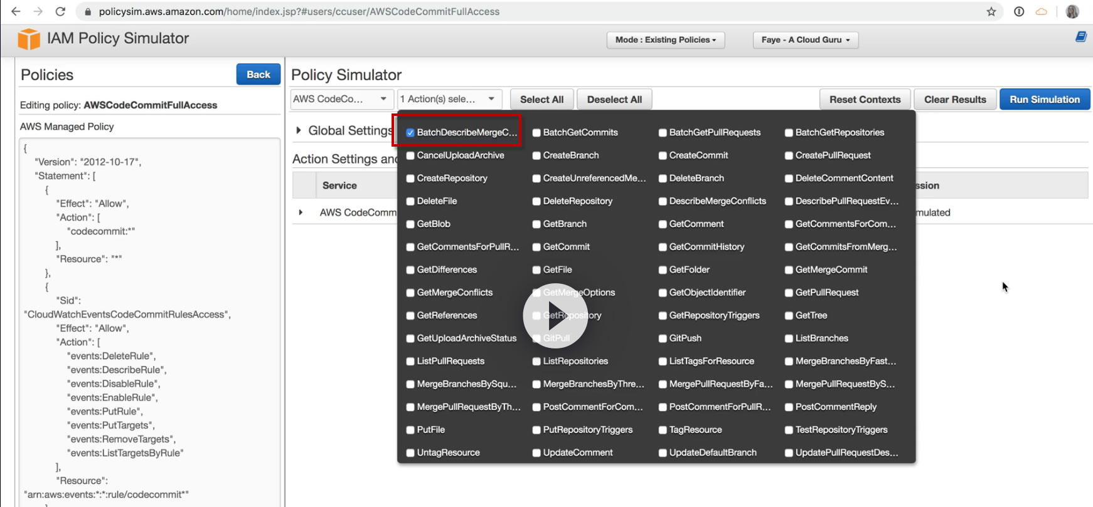The height and width of the screenshot is (507, 1093).
Task: Tick the TagResource action checkbox
Action: pyautogui.click(x=663, y=430)
